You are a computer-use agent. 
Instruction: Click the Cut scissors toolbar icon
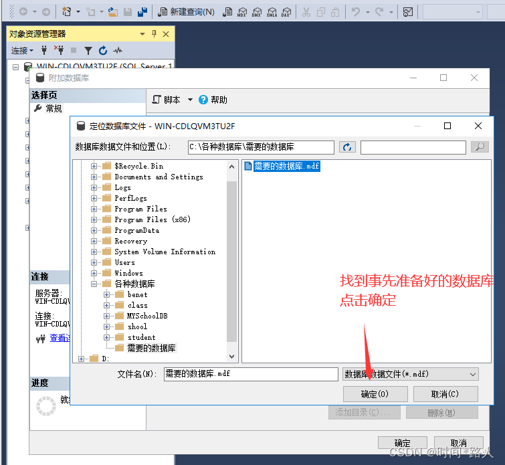tap(306, 12)
